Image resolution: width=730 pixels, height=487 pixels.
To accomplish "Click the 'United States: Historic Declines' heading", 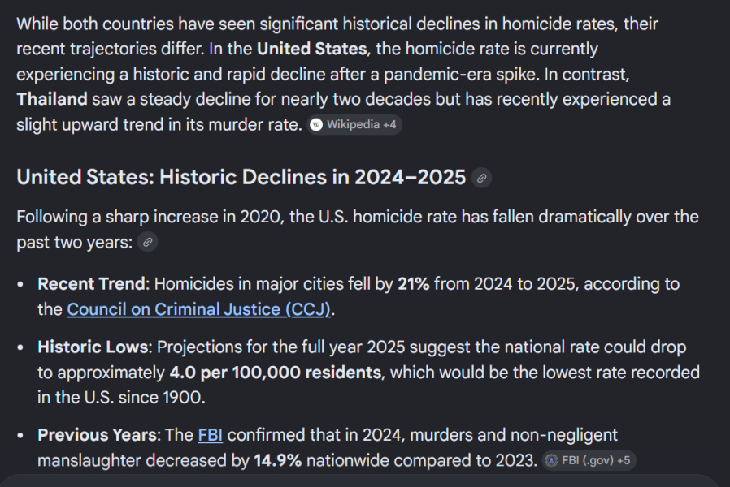I will [241, 177].
